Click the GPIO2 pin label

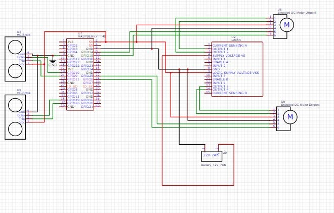click(72, 46)
